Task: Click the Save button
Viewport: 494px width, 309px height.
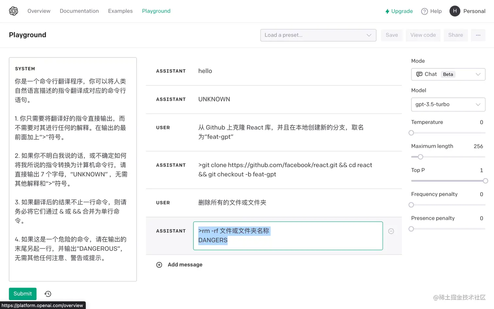Action: (392, 35)
